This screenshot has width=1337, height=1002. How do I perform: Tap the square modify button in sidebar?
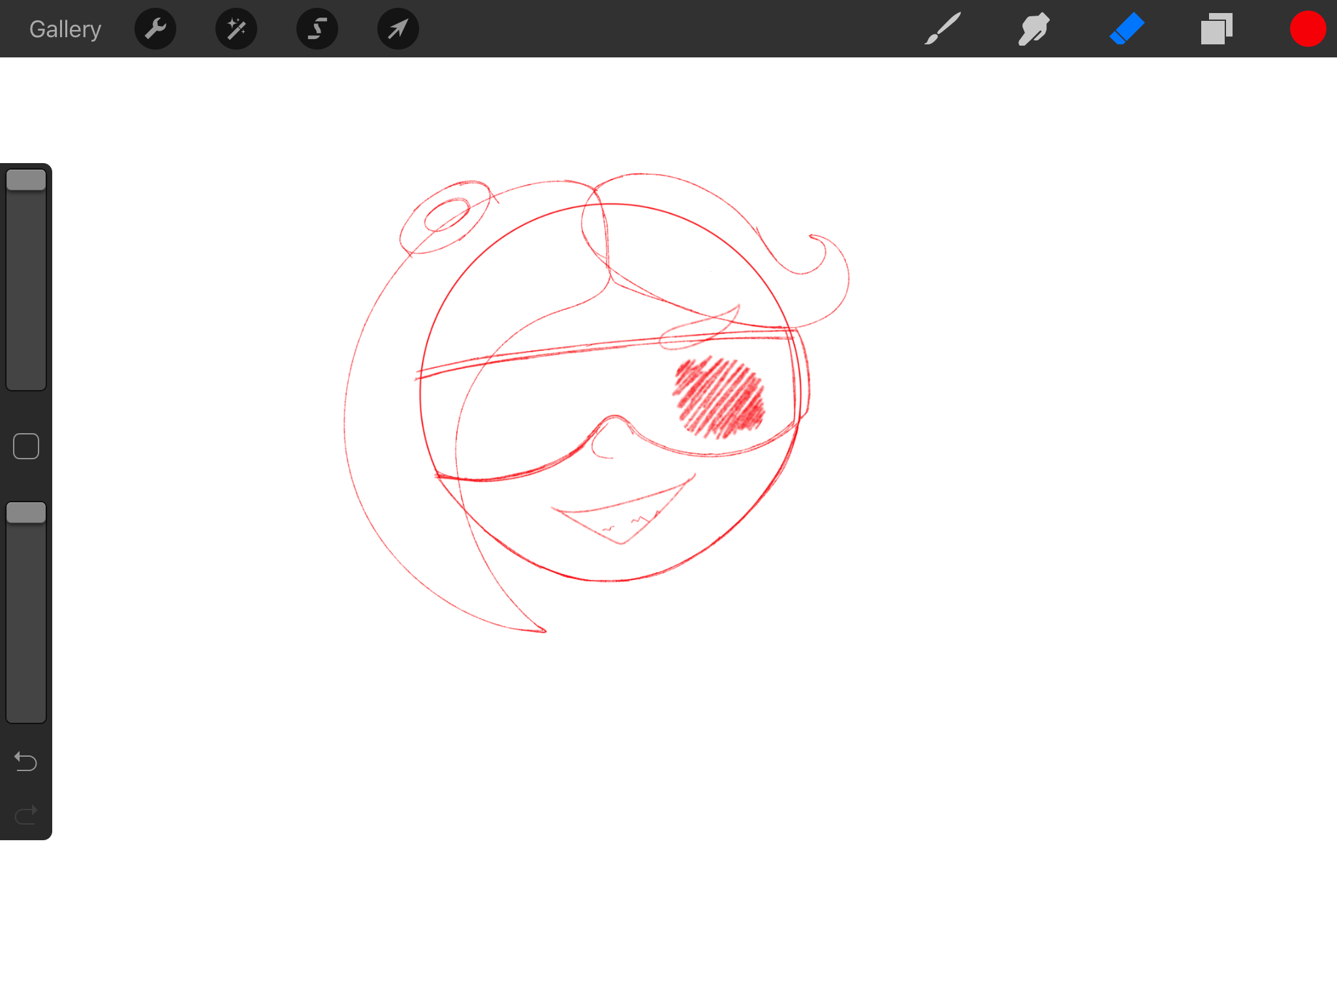point(26,446)
